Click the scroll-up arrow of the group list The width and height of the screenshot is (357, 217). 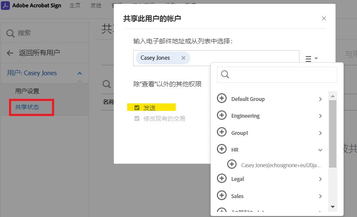point(333,96)
